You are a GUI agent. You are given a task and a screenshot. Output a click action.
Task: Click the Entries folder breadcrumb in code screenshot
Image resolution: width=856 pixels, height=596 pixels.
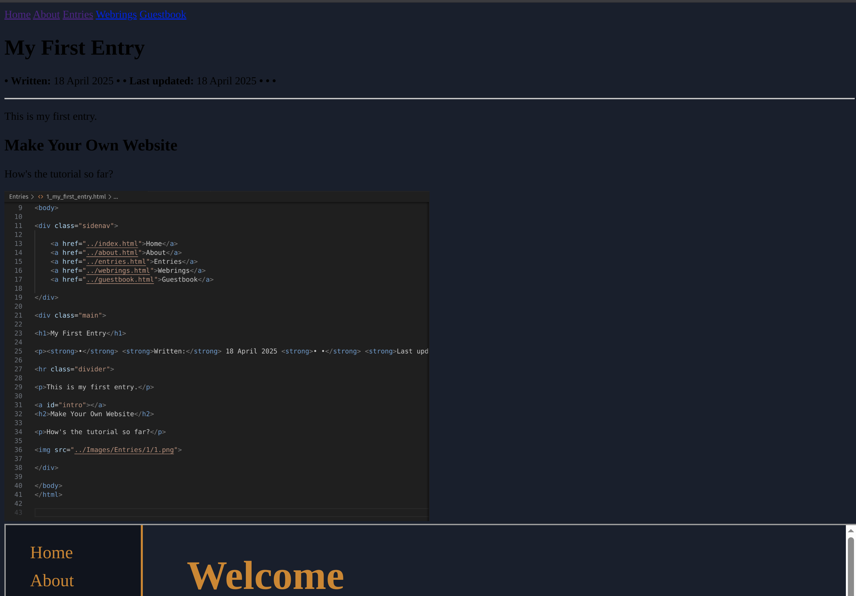click(19, 197)
